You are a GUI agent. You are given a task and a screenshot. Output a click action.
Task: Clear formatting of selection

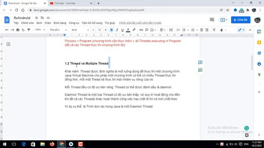pyautogui.click(x=214, y=30)
